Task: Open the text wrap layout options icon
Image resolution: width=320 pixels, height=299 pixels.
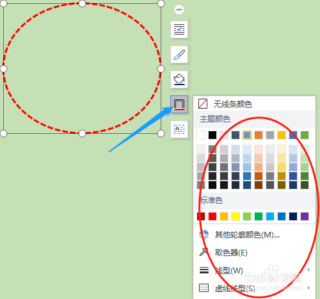Action: (x=179, y=29)
